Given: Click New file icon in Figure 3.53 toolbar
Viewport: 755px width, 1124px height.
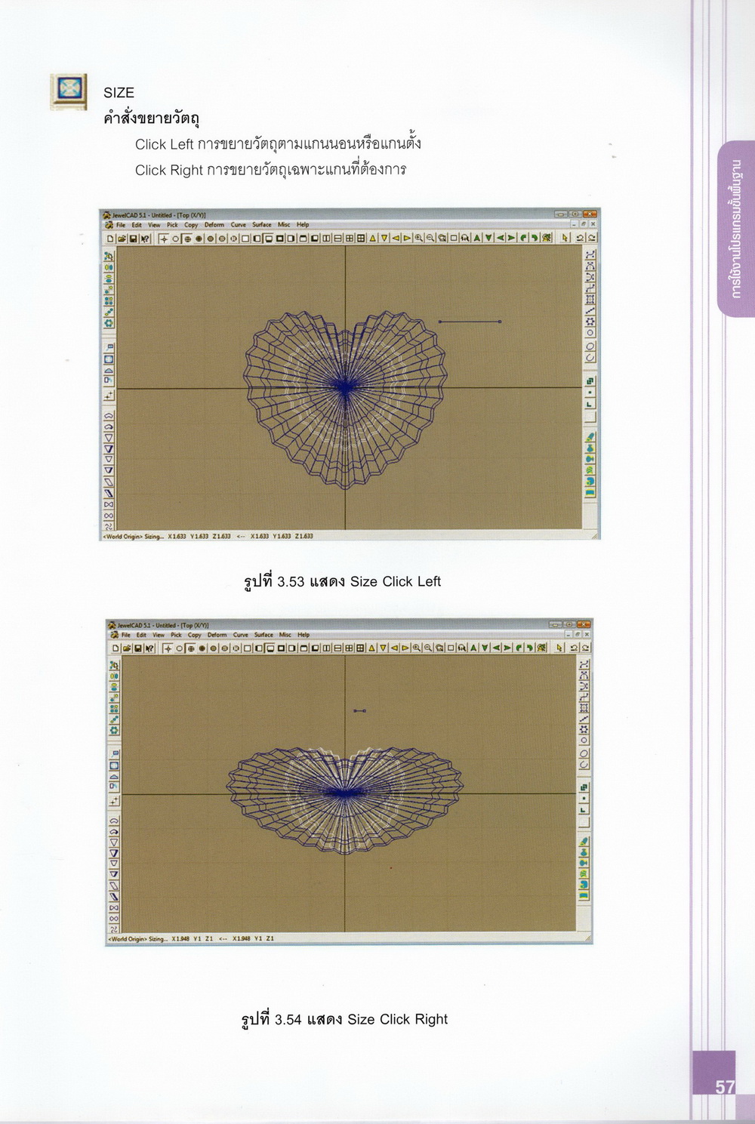Looking at the screenshot, I should 110,239.
